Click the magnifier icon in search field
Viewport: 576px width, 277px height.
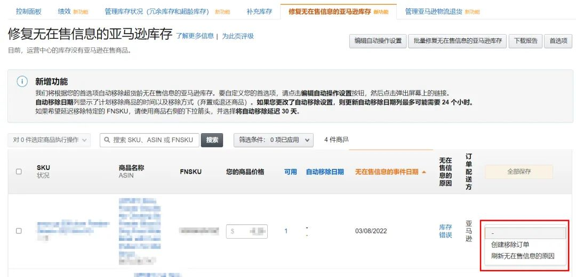point(107,140)
